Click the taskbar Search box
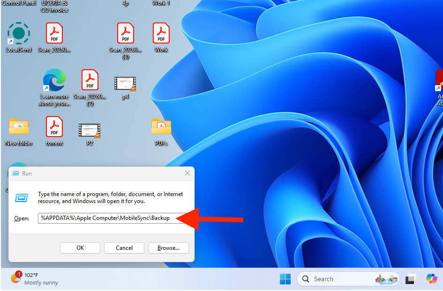 point(348,279)
